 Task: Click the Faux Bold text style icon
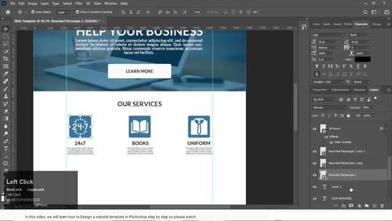317,66
